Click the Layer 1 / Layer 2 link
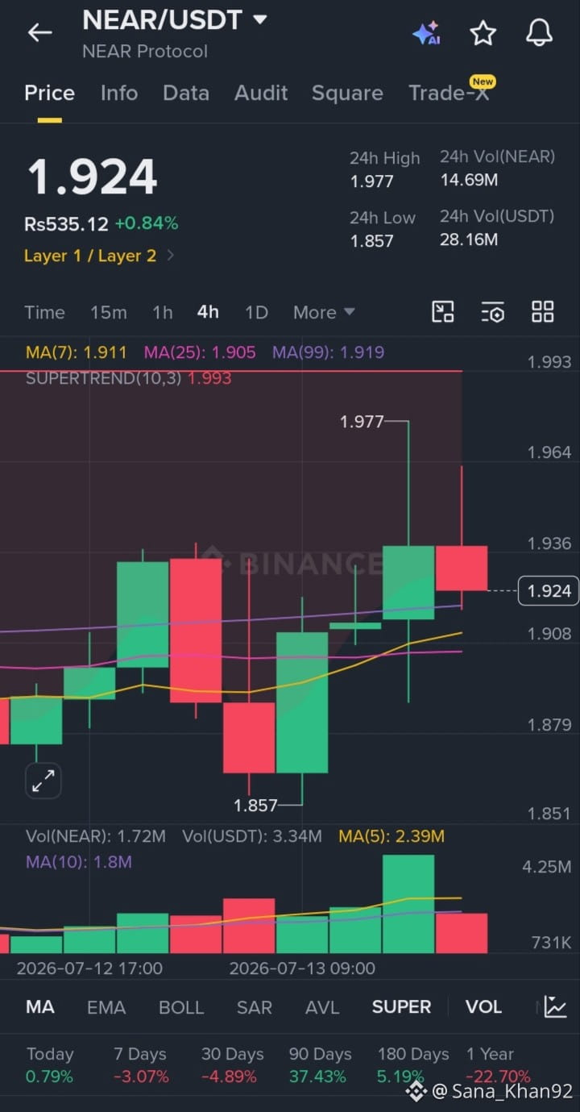The width and height of the screenshot is (580, 1112). (x=90, y=256)
